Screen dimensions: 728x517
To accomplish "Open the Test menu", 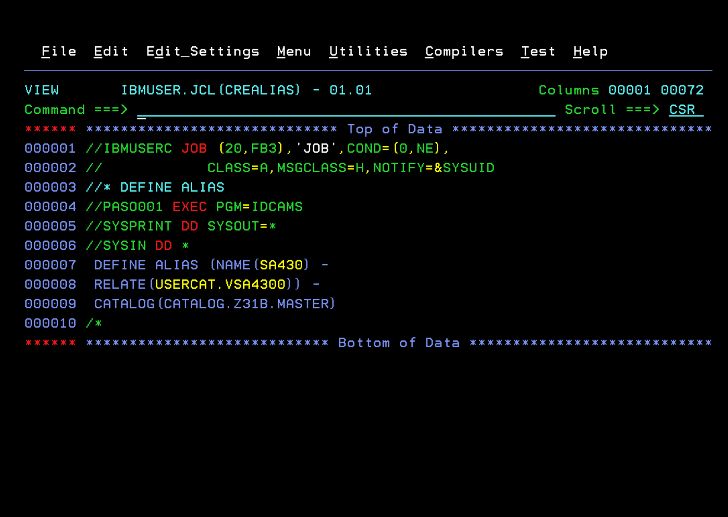I will coord(538,51).
